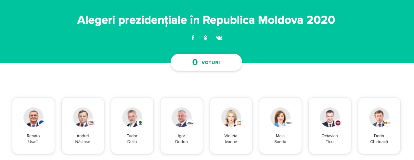Select Igor Dodon's portrait photo
This screenshot has height=160, width=414.
point(182,117)
